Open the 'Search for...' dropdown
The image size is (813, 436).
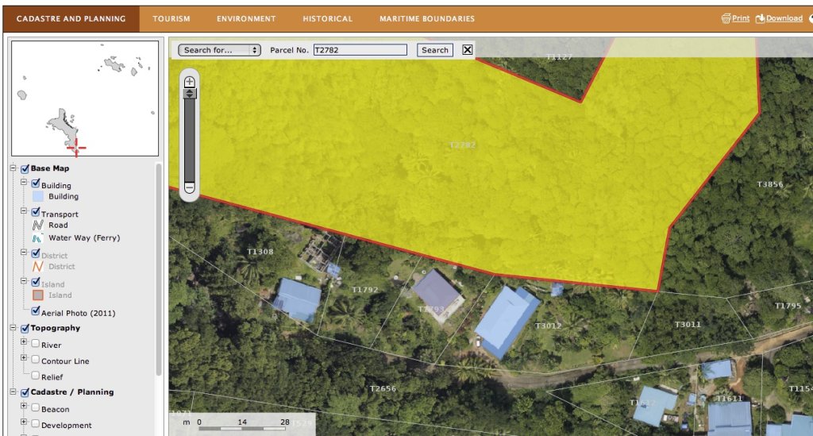click(219, 50)
